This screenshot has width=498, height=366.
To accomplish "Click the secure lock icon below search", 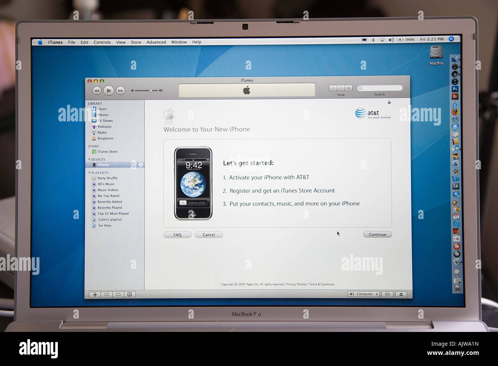I will 389,102.
